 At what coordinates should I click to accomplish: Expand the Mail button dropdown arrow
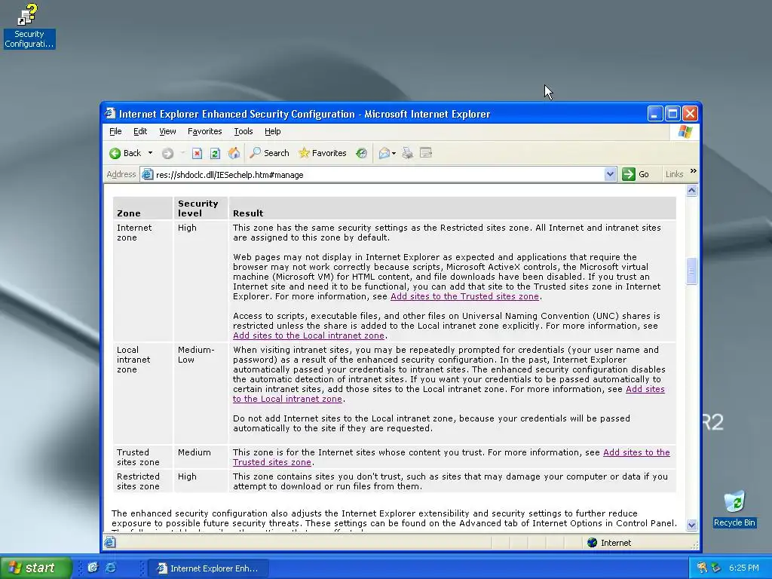tap(394, 154)
